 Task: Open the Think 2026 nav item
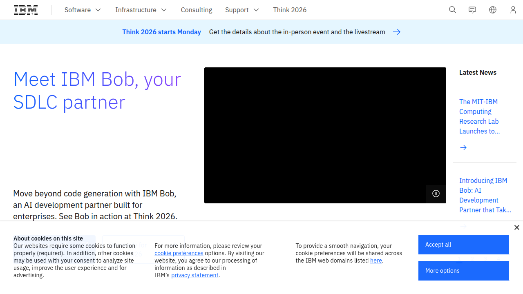(290, 10)
